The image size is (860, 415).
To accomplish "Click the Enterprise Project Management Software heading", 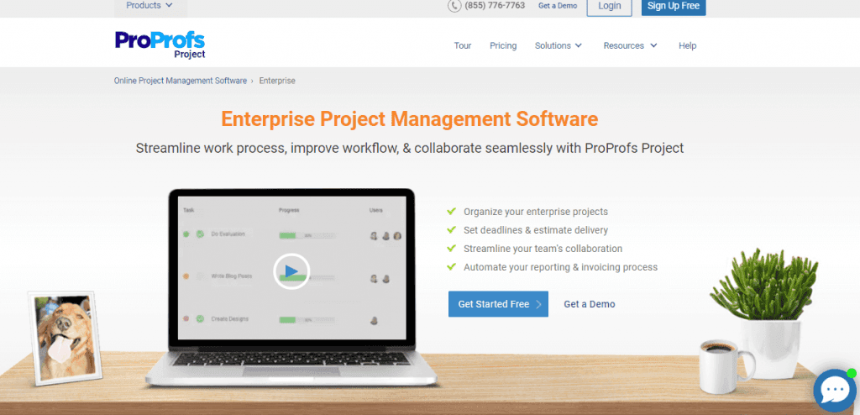I will tap(410, 119).
